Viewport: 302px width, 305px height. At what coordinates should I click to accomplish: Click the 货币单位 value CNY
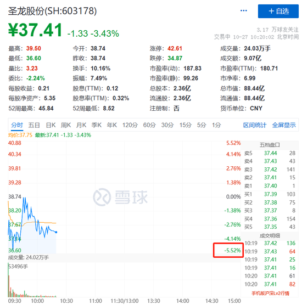pos(256,109)
